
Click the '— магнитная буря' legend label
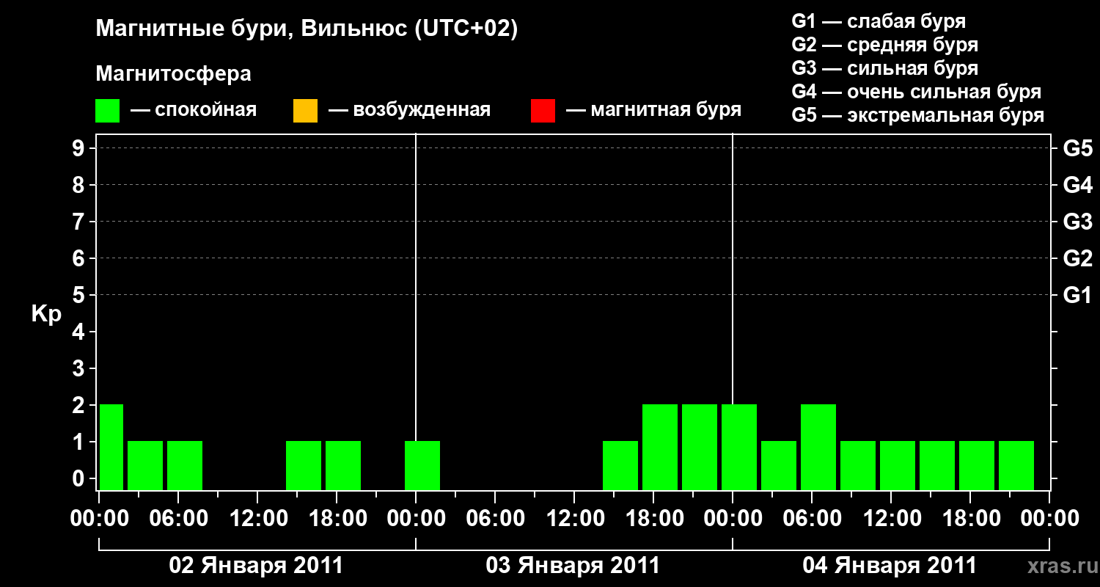point(653,110)
